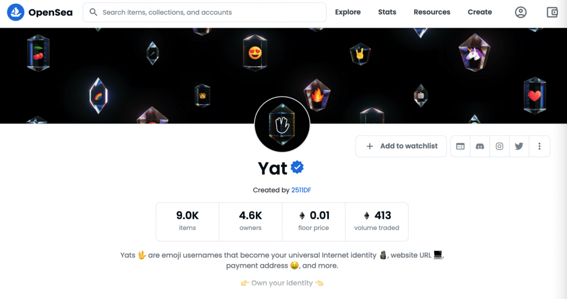Go to the Create page
This screenshot has width=567, height=299.
tap(480, 12)
